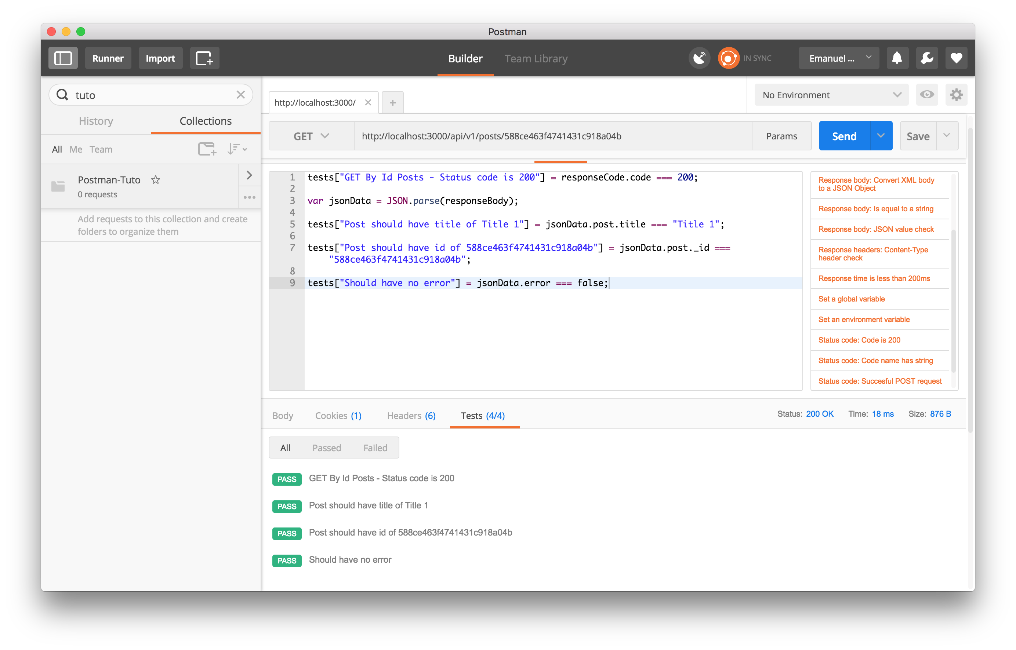Close the localhost:3000 request tab

368,103
